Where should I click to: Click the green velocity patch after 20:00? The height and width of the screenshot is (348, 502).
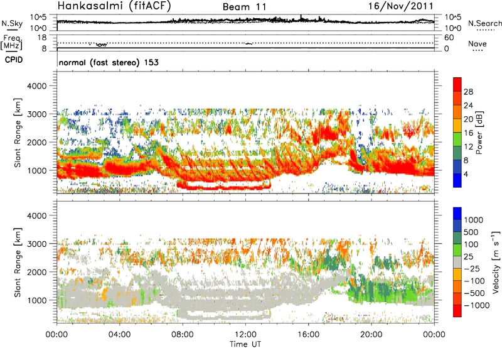(390, 290)
